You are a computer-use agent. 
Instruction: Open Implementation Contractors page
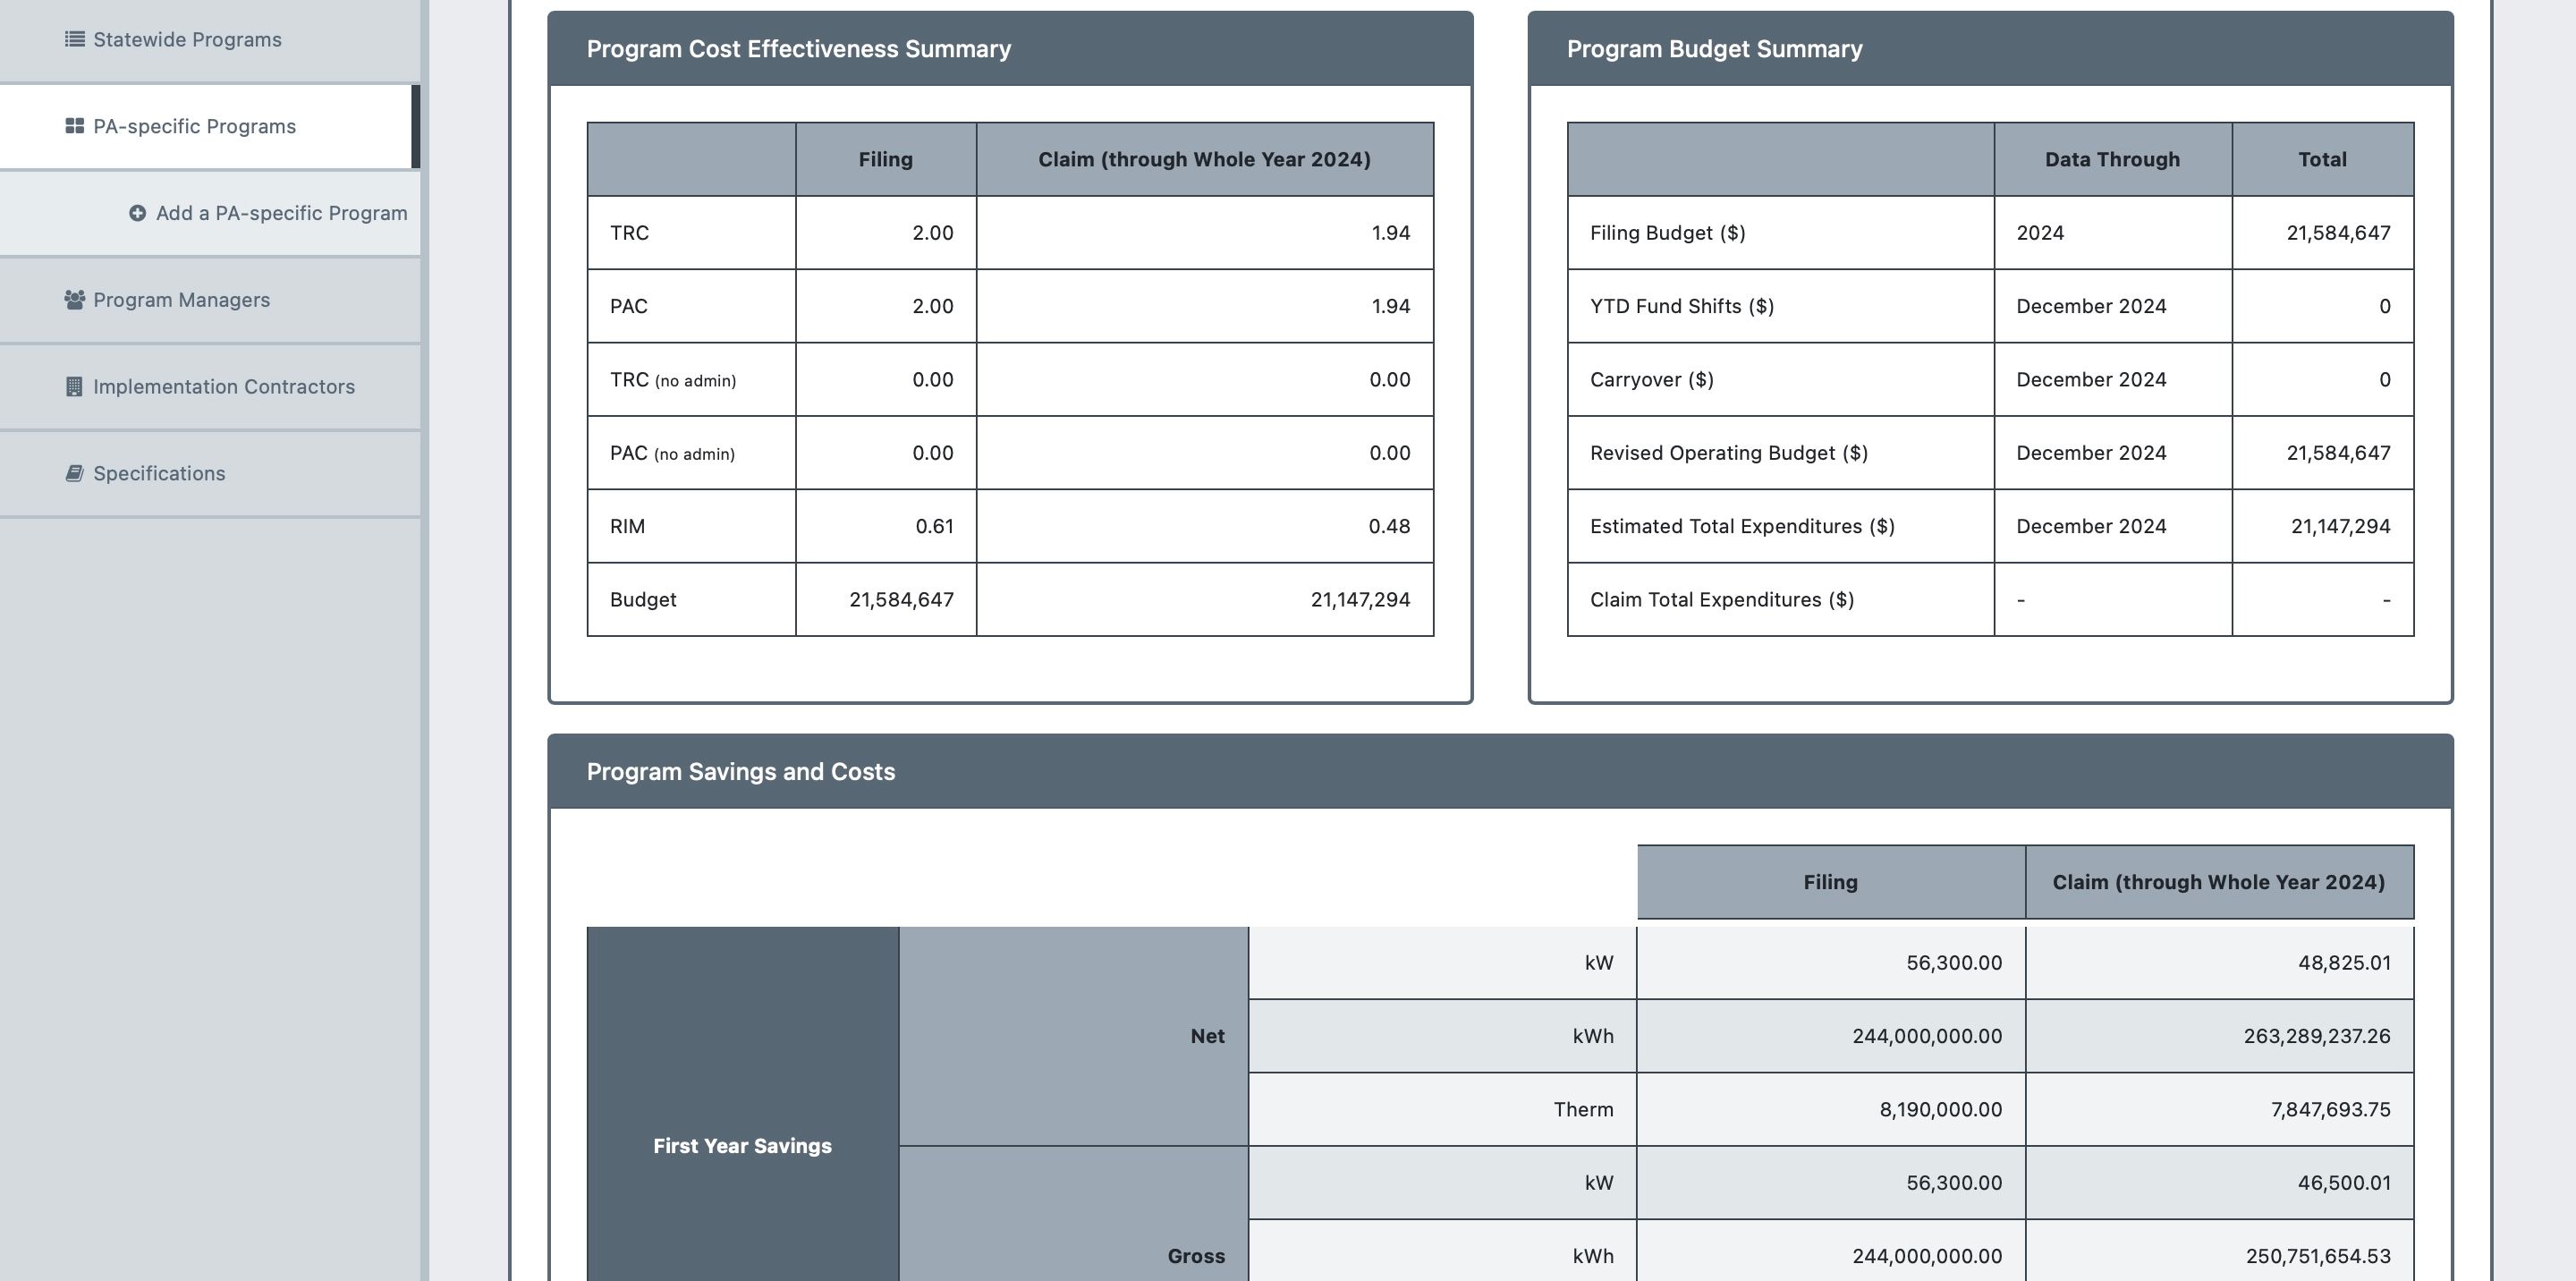pos(210,387)
